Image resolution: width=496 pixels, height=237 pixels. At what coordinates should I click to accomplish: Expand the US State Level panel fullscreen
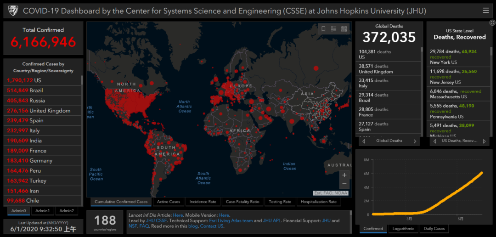[492, 22]
